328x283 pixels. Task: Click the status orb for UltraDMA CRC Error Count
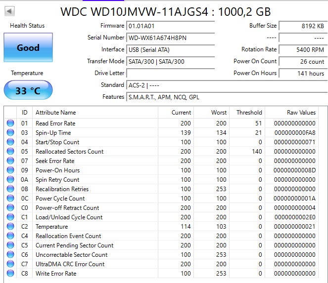[x=10, y=264]
